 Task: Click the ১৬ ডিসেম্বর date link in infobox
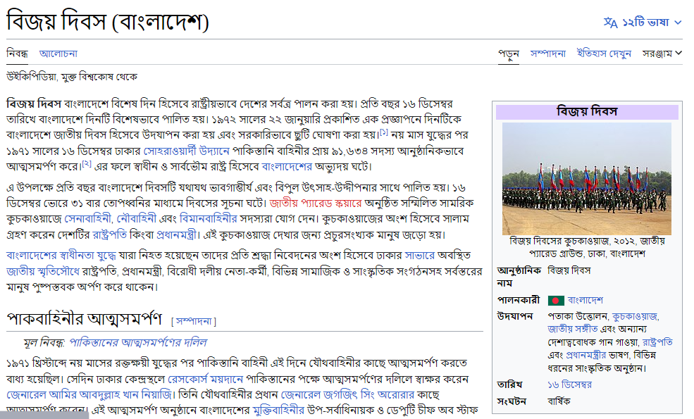(569, 384)
